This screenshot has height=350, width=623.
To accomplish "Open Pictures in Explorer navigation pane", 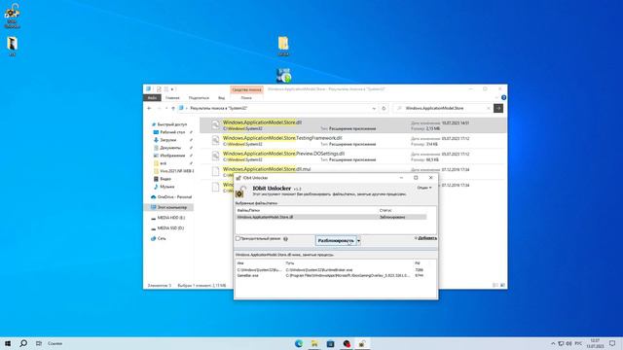I will 172,156.
